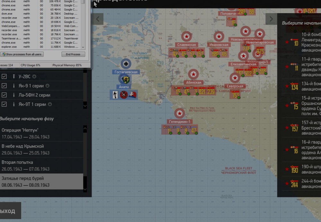Click End Process in Task Manager
The width and height of the screenshot is (321, 222).
(73, 54)
